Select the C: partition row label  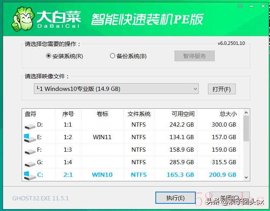point(40,175)
